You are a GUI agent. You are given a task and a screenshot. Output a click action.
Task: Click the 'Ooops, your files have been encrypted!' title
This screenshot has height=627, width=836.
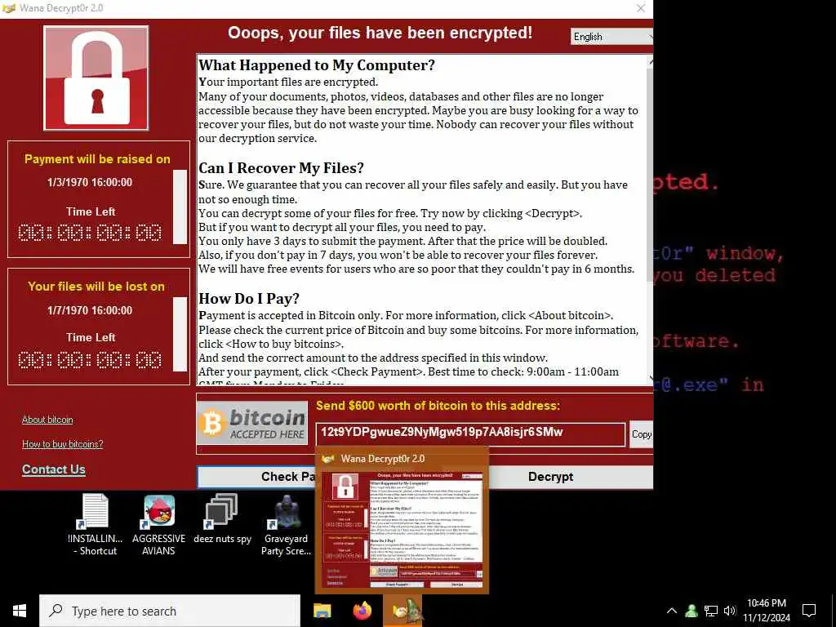pyautogui.click(x=380, y=33)
